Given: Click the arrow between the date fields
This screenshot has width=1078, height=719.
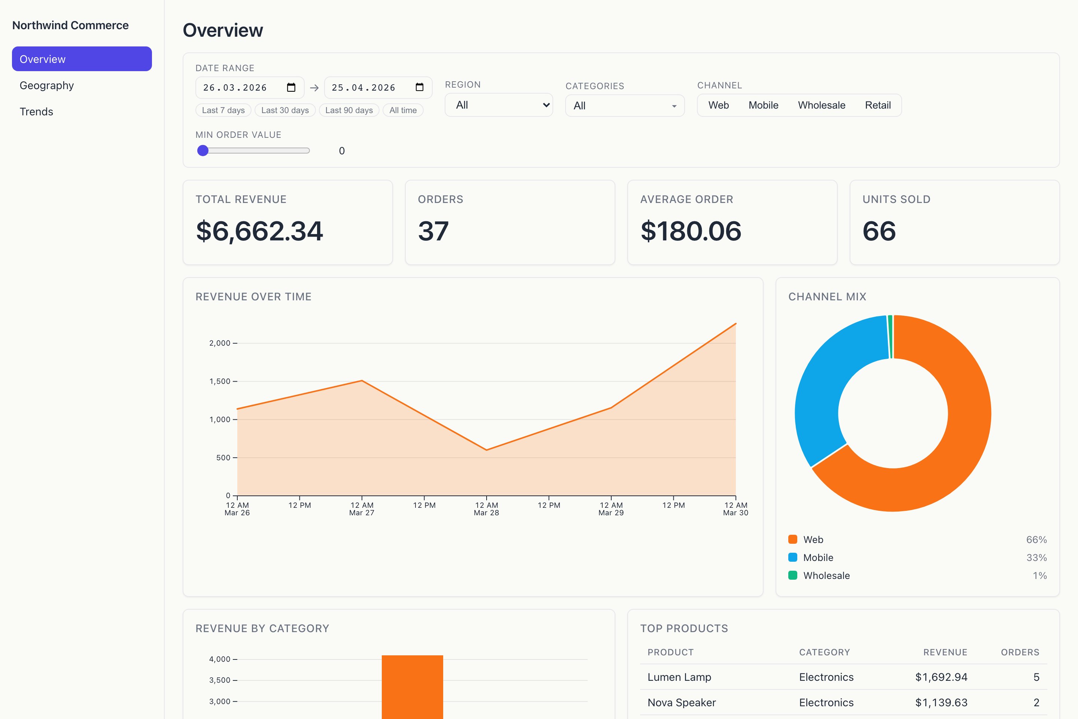Looking at the screenshot, I should (314, 87).
